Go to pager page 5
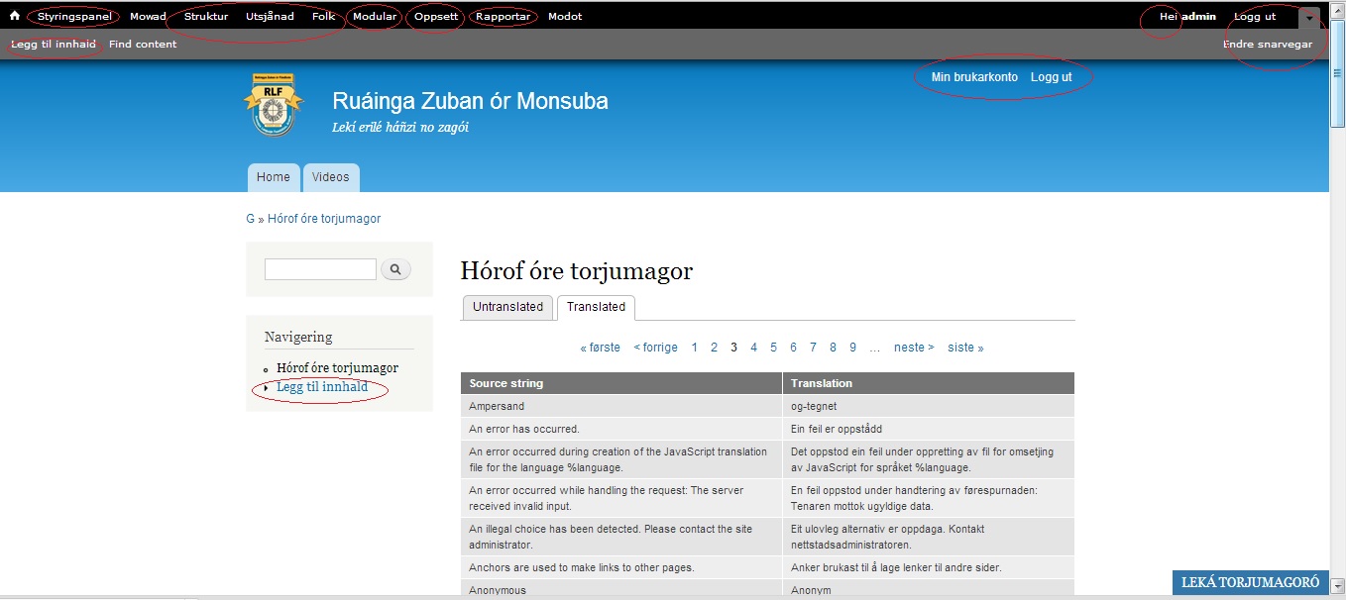 [x=773, y=348]
